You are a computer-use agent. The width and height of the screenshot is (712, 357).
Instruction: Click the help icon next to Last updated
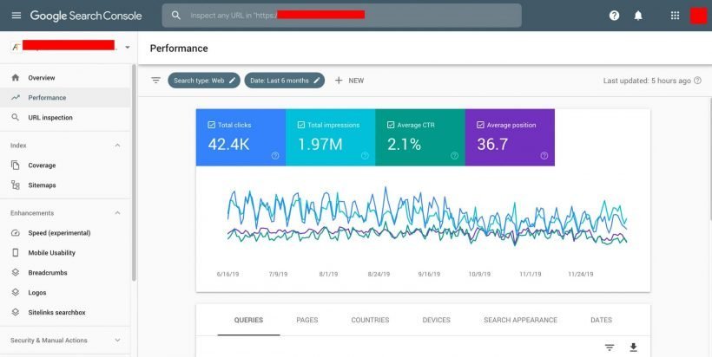[697, 81]
